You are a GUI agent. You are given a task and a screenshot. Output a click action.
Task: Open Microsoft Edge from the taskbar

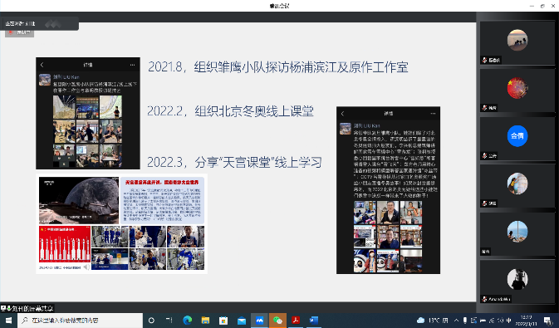click(188, 321)
